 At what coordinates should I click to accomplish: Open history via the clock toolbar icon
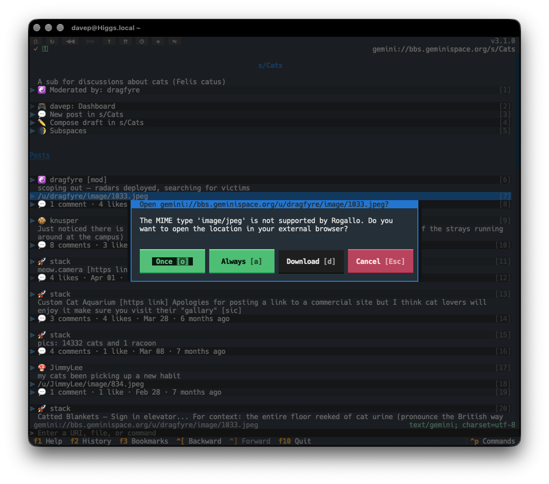click(x=142, y=41)
